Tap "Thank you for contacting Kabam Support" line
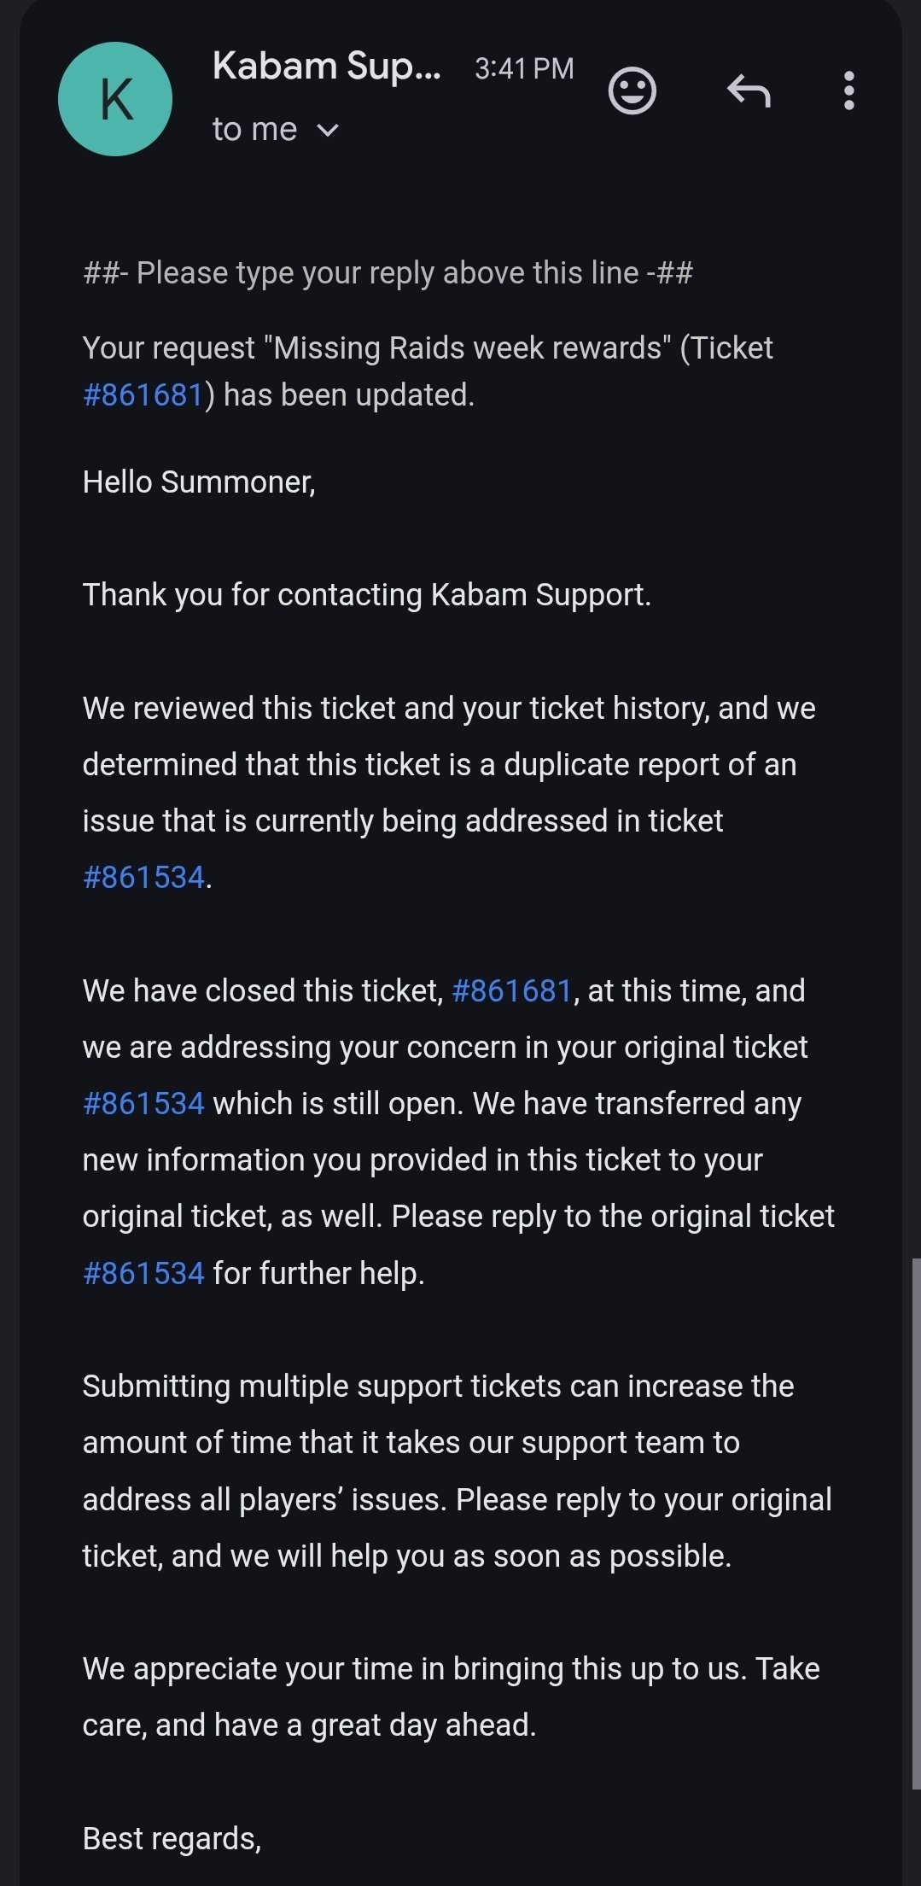Image resolution: width=921 pixels, height=1886 pixels. pyautogui.click(x=366, y=595)
